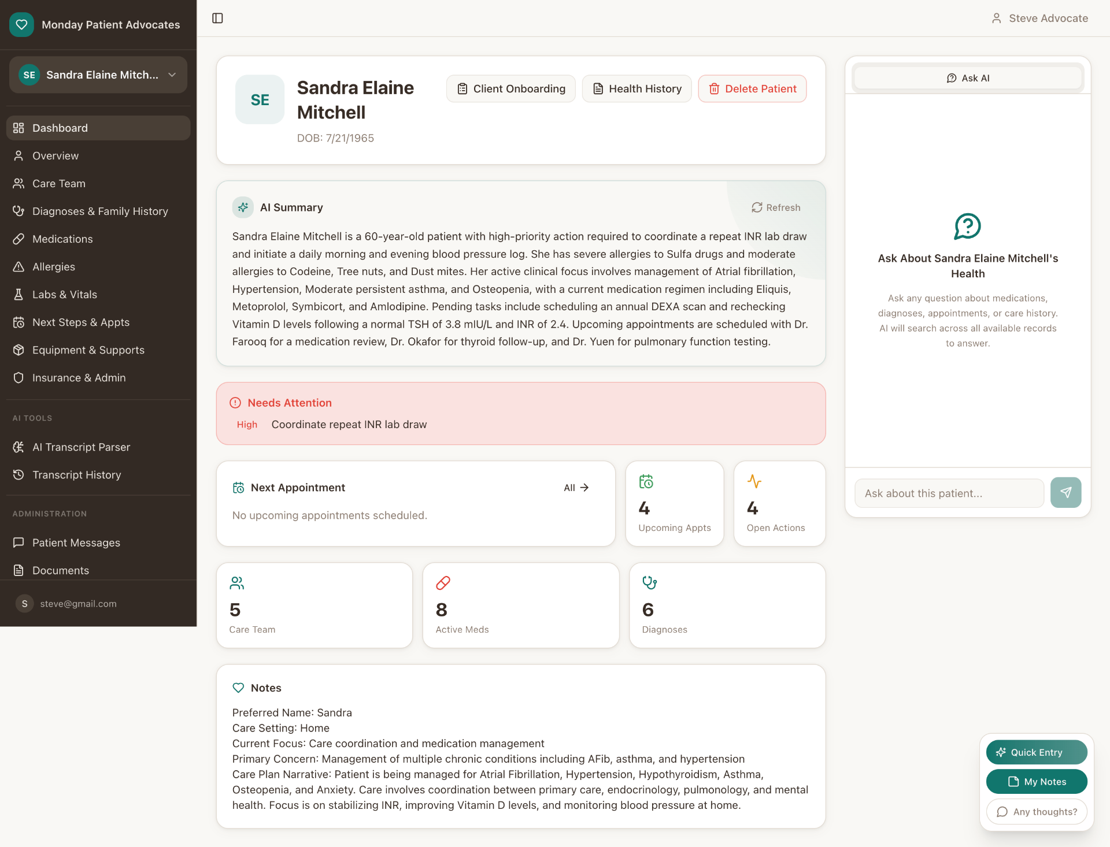Open Allergies section
1110x847 pixels.
click(98, 266)
